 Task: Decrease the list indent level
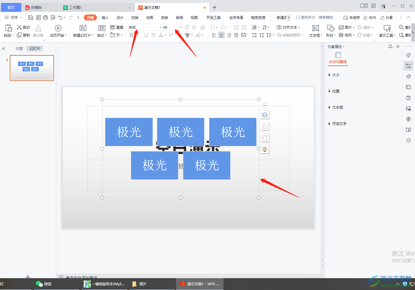[236, 27]
